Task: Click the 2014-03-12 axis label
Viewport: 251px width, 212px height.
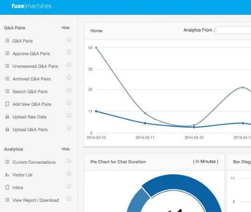Action: point(194,138)
